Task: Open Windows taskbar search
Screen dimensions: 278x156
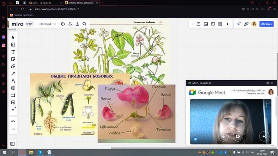Action: point(13,152)
